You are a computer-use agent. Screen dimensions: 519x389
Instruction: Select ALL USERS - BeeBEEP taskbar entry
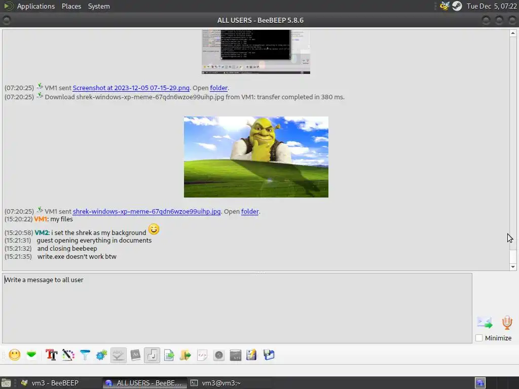pyautogui.click(x=144, y=383)
